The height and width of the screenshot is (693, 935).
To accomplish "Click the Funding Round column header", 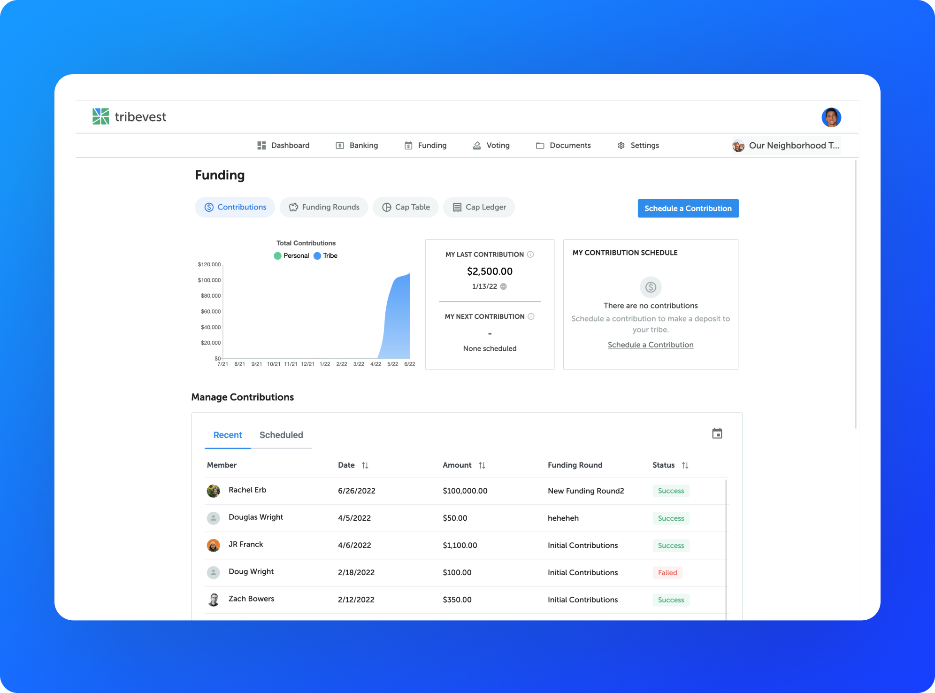I will 575,465.
